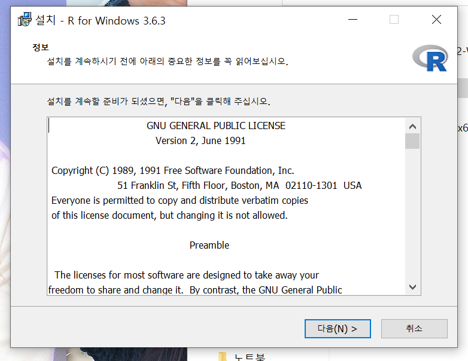Click 'The licenses for most software' line
Screen dimensions: 468x361
click(187, 275)
